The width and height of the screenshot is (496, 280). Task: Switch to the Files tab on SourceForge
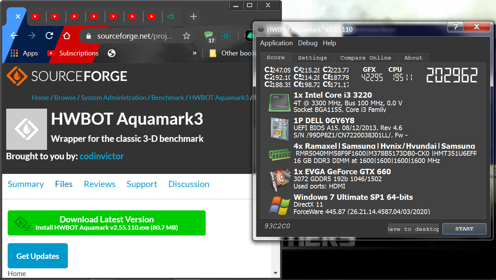(x=64, y=184)
